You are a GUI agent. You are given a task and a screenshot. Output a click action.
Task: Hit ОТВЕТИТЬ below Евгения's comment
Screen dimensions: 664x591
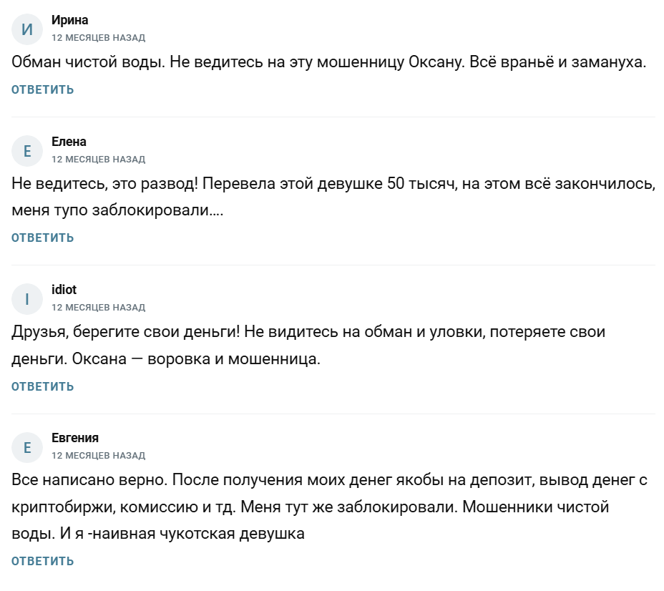coord(42,561)
